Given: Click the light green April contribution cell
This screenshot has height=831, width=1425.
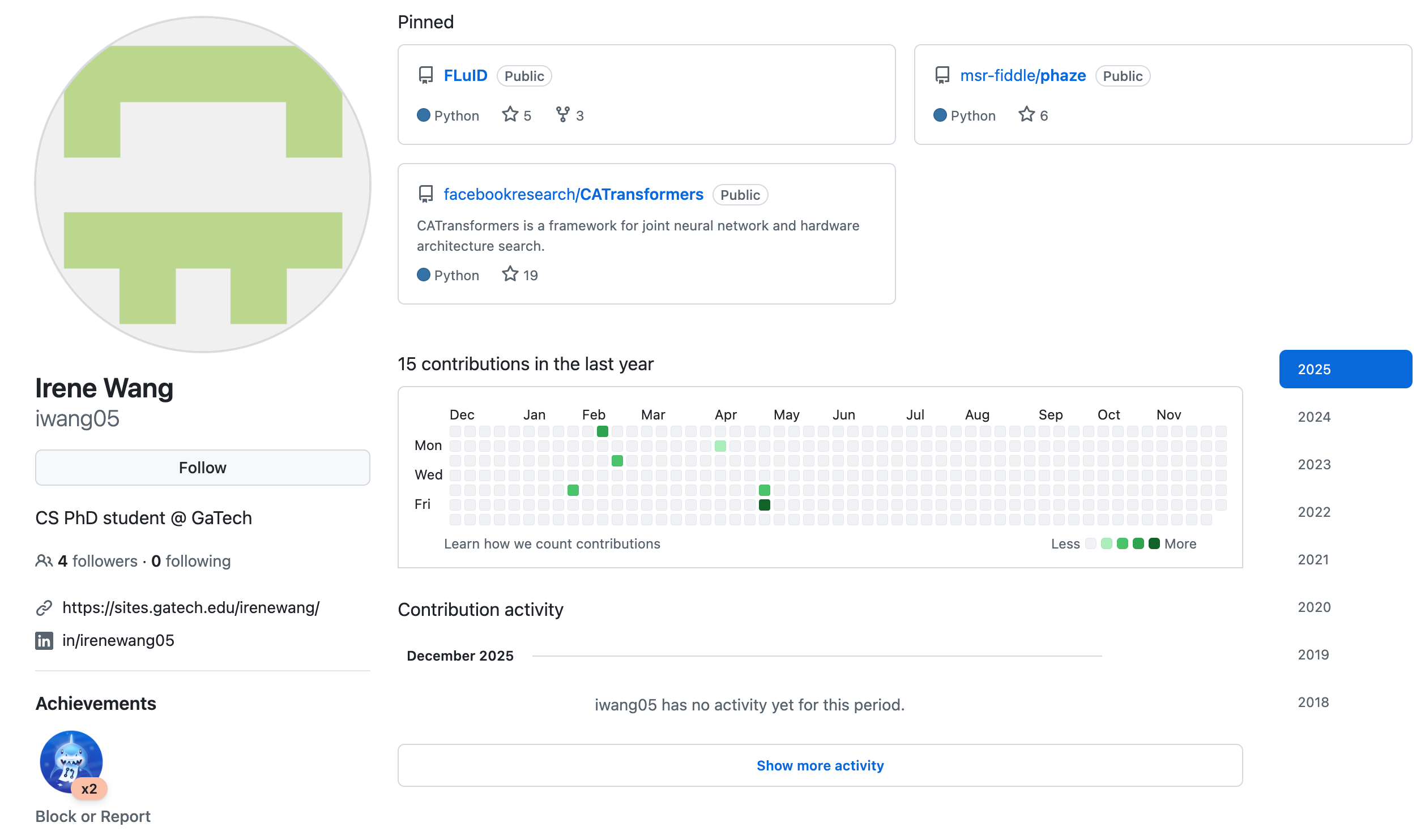Looking at the screenshot, I should pyautogui.click(x=720, y=446).
